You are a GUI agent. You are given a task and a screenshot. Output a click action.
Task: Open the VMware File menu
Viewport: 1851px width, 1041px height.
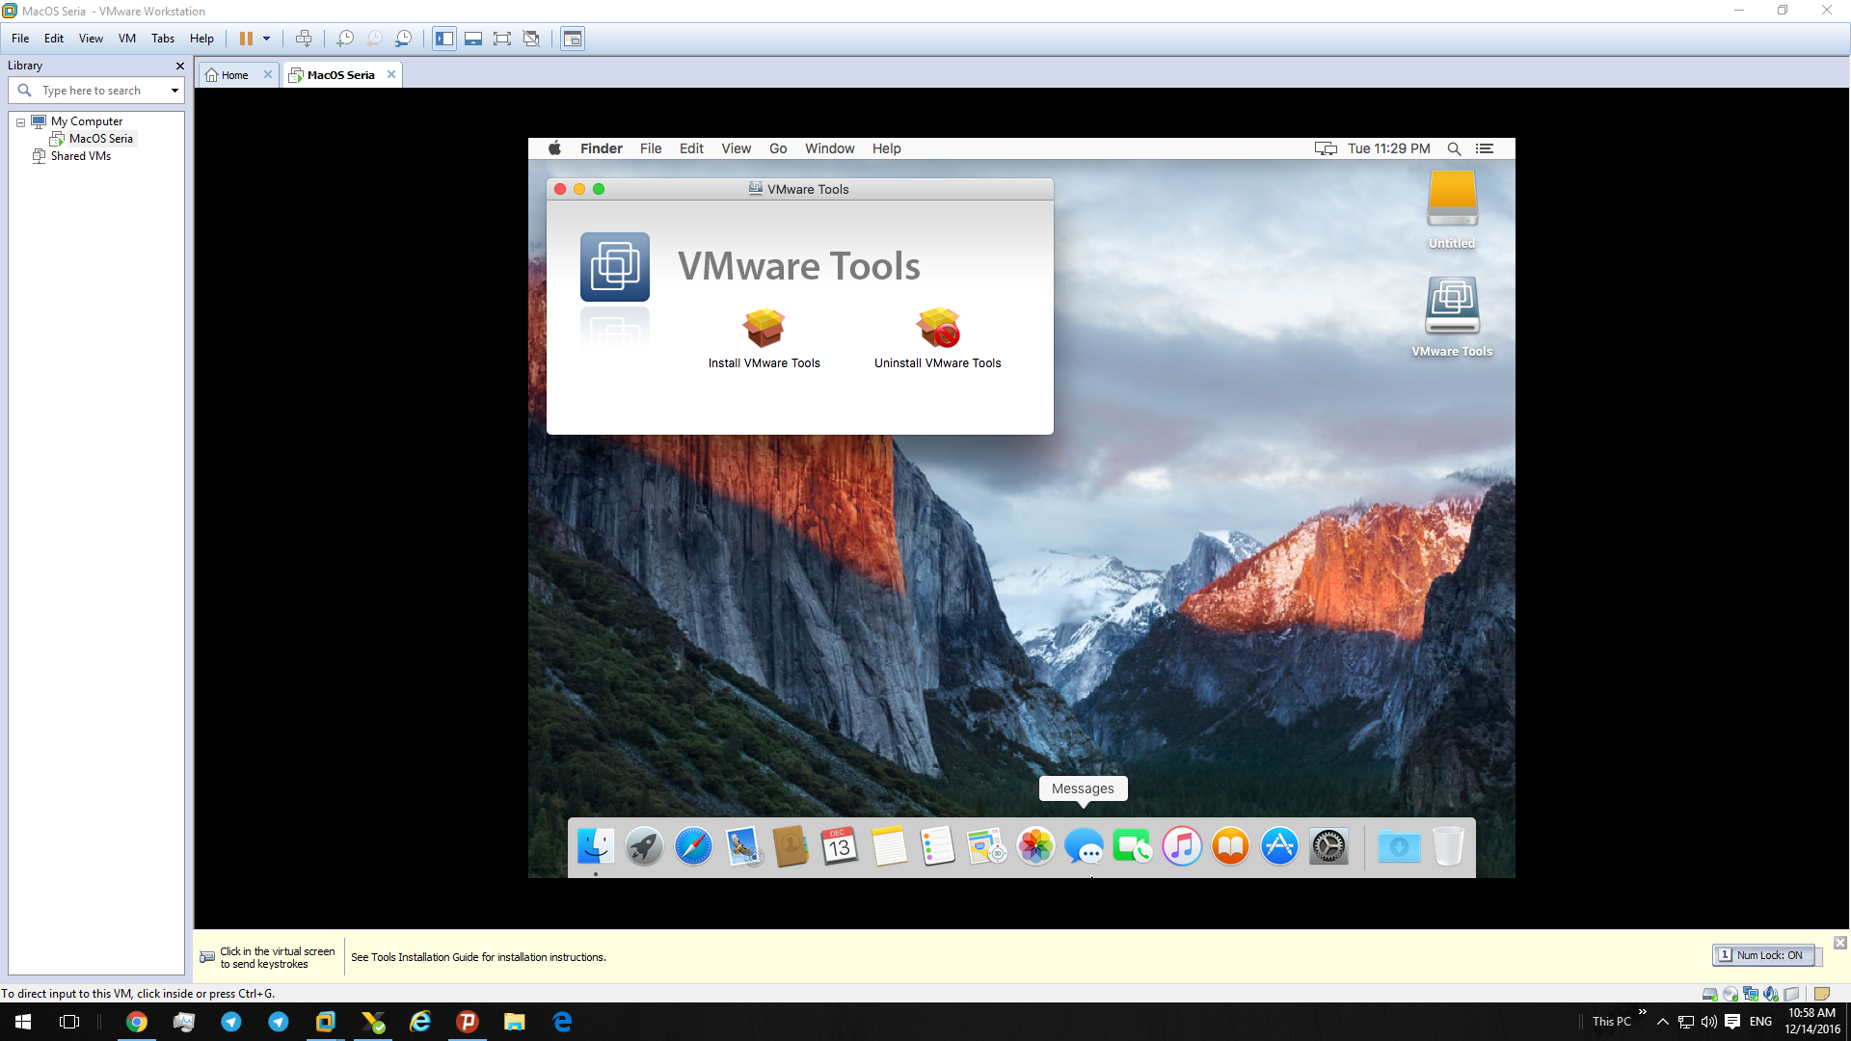click(x=20, y=39)
